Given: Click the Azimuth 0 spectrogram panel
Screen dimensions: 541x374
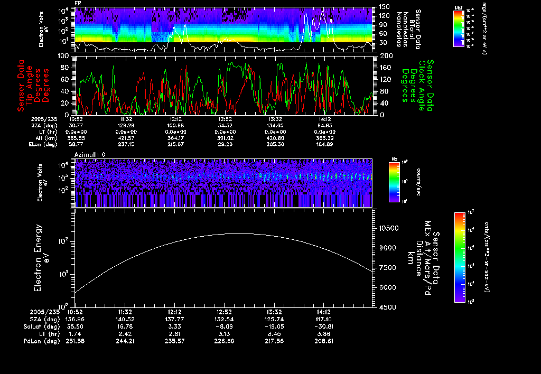Looking at the screenshot, I should pos(223,183).
